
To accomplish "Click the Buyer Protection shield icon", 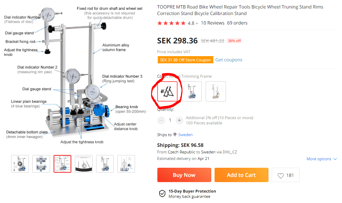I will tap(162, 194).
